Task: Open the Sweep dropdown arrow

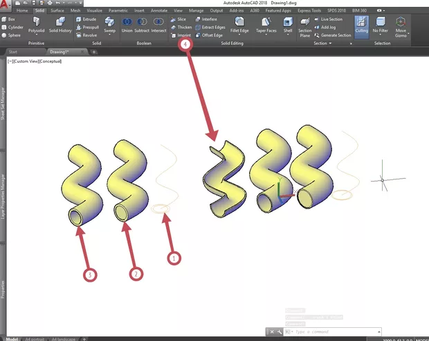Action: [x=109, y=35]
